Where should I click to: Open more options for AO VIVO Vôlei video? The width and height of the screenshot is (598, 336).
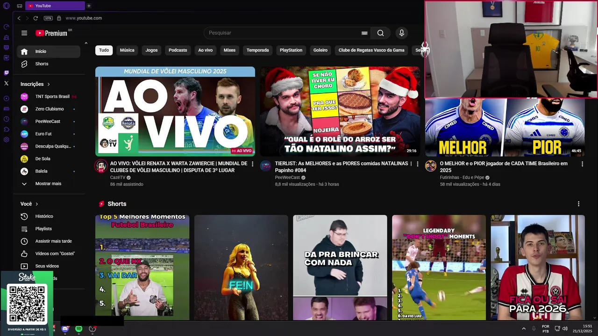pyautogui.click(x=253, y=164)
